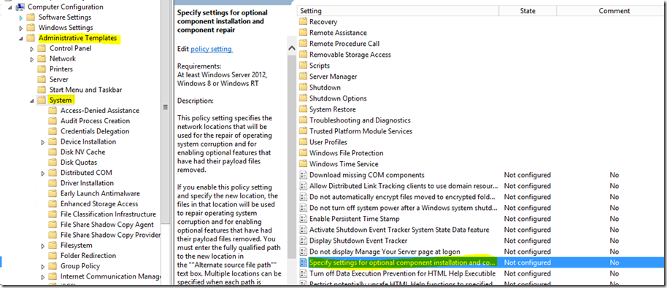Click the Windows Time Service folder icon
The height and width of the screenshot is (288, 667).
click(303, 164)
